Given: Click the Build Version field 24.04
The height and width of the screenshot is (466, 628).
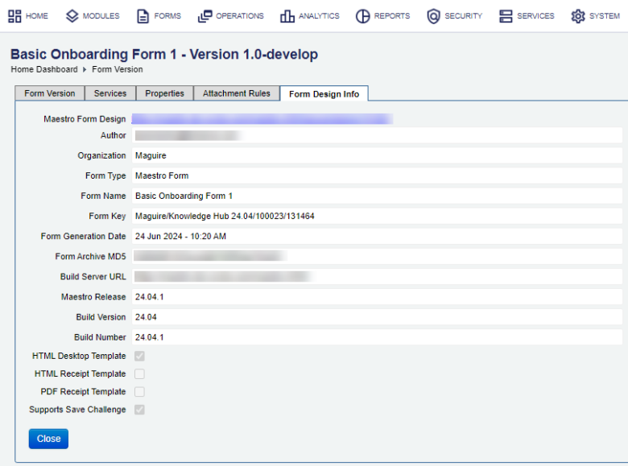Looking at the screenshot, I should (377, 317).
